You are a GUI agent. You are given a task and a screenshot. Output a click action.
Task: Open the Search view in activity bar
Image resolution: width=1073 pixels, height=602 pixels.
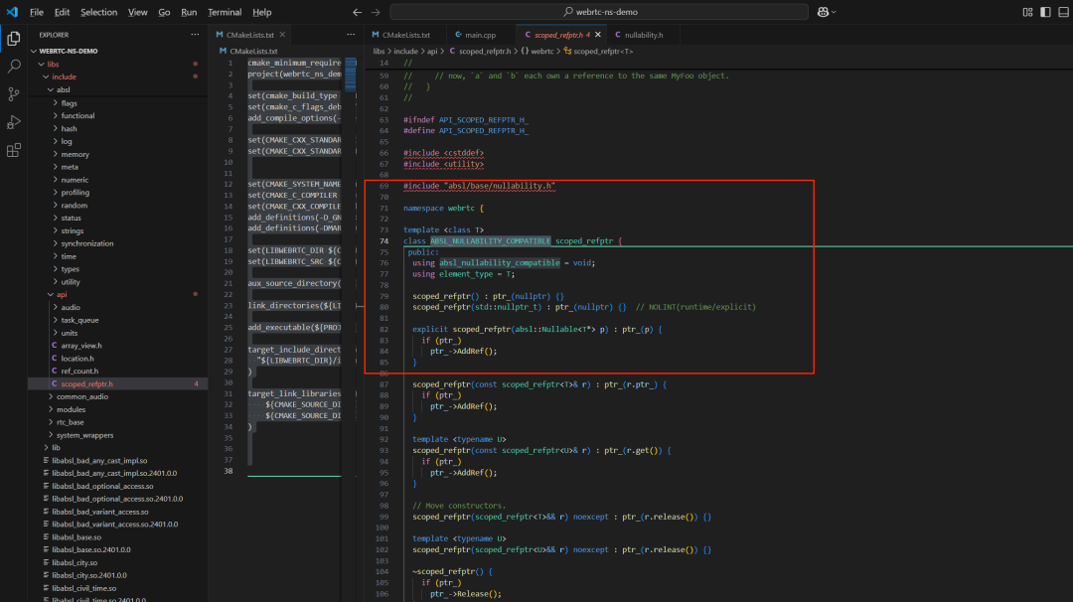click(x=14, y=67)
